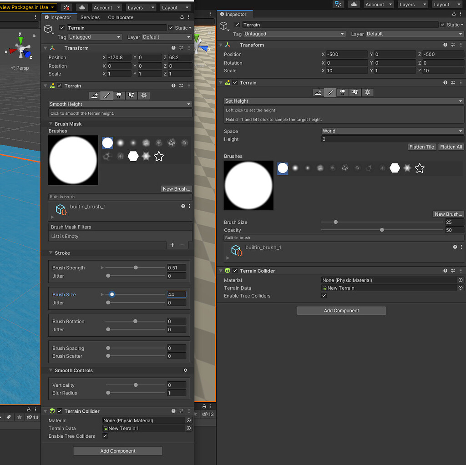
Task: Click the New Brush button
Action: [x=177, y=189]
